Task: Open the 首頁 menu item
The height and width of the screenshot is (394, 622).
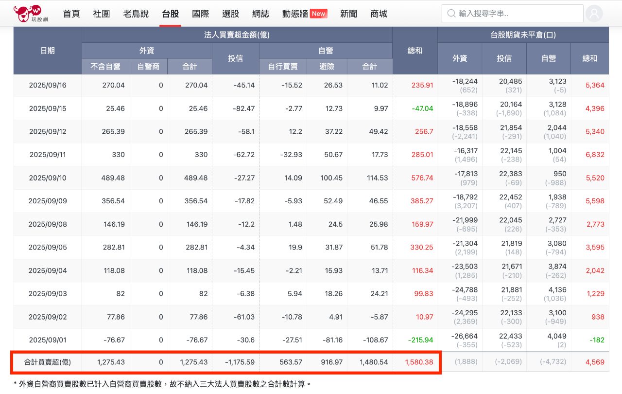Action: pos(71,14)
